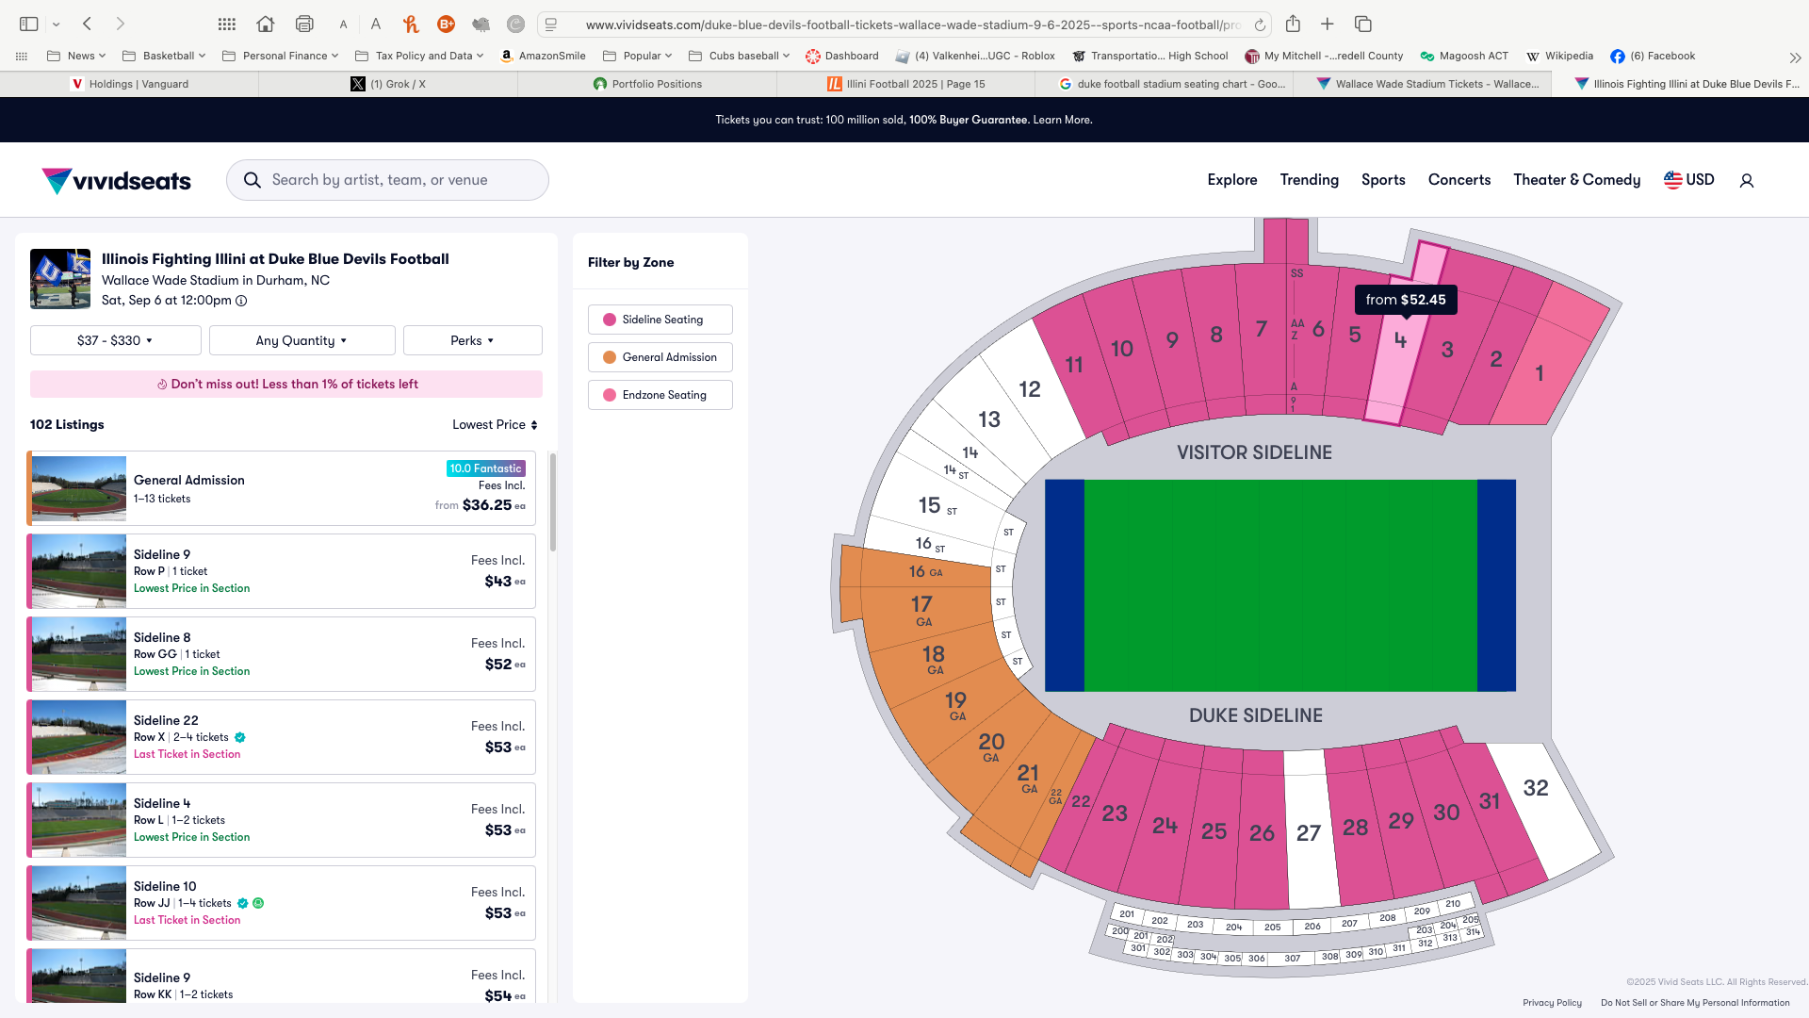Viewport: 1809px width, 1018px height.
Task: Show the Safari sidebar
Action: [29, 25]
